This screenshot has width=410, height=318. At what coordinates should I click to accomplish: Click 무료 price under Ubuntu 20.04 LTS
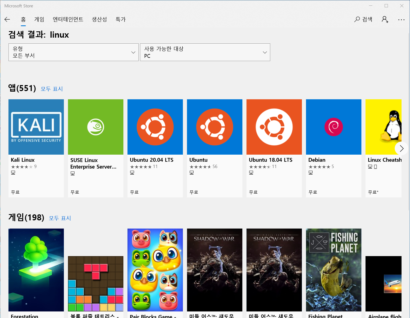point(134,192)
